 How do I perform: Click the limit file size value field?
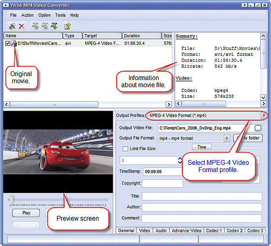coord(149,161)
